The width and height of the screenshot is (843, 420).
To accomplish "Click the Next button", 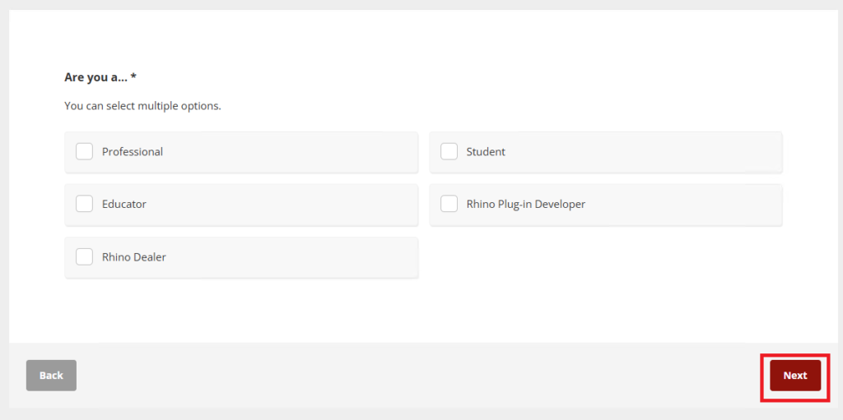I will pos(794,376).
